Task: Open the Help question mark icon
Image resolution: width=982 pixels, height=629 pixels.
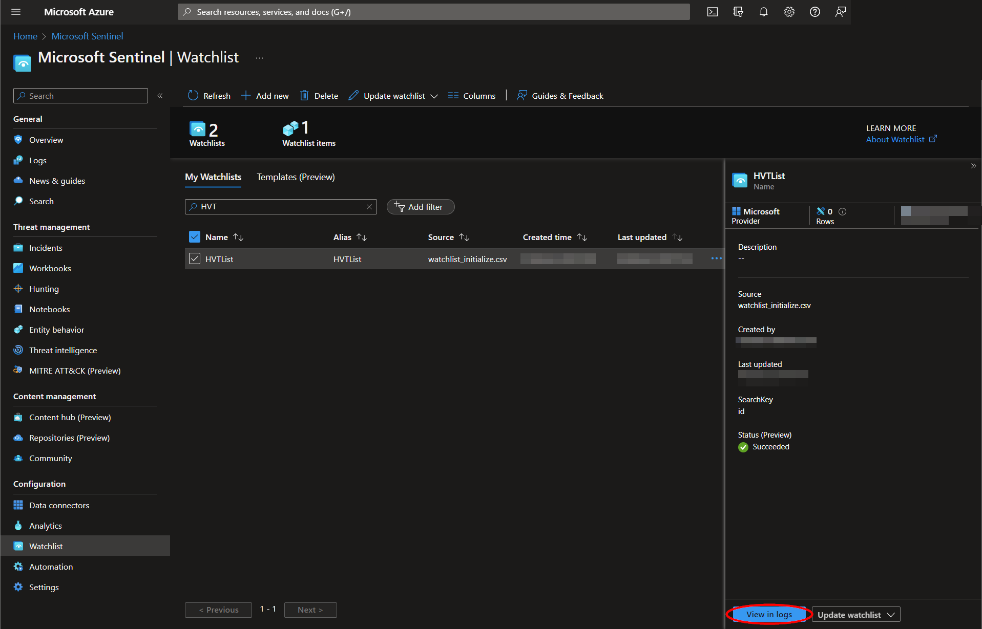Action: (814, 12)
